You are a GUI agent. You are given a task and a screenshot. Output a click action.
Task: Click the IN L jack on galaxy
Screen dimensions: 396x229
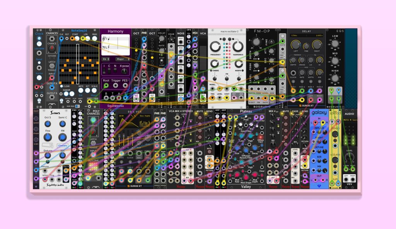pyautogui.click(x=315, y=123)
